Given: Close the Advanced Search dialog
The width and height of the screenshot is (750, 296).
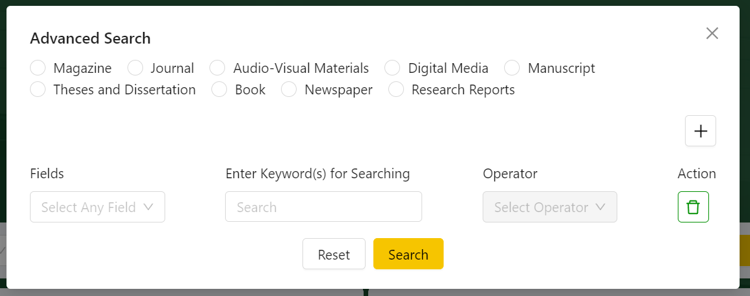Looking at the screenshot, I should pyautogui.click(x=712, y=34).
